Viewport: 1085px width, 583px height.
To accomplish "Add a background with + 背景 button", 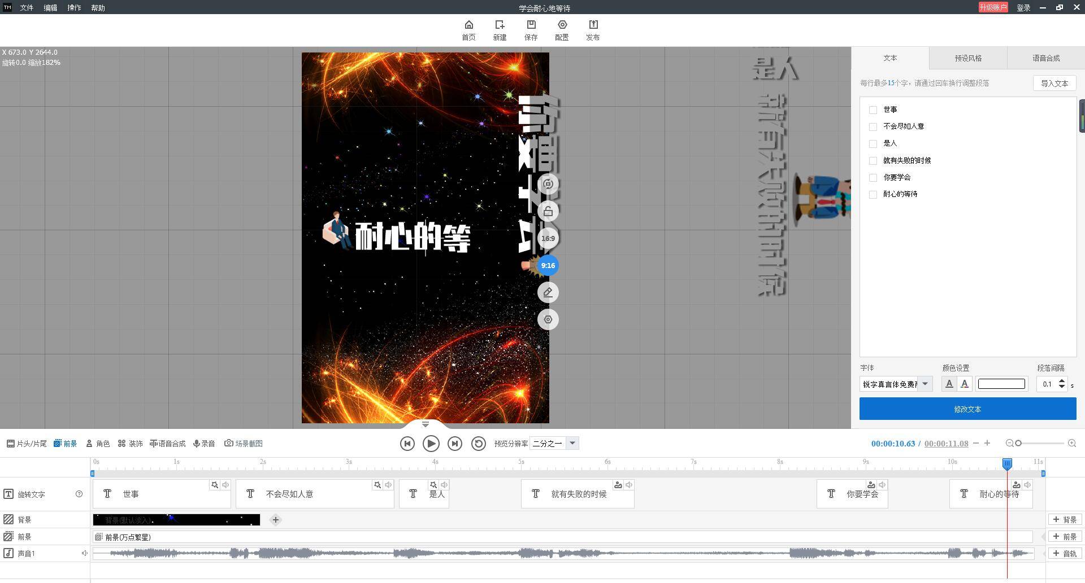I will pos(1065,519).
